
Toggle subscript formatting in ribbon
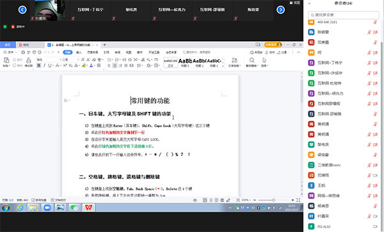point(70,66)
